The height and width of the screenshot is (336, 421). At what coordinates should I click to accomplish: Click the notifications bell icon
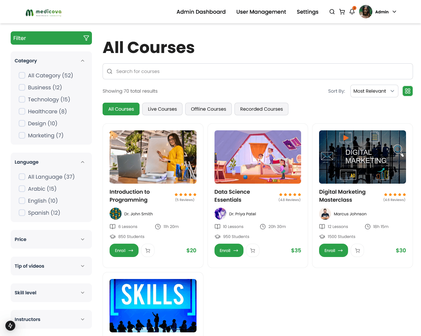click(x=352, y=12)
